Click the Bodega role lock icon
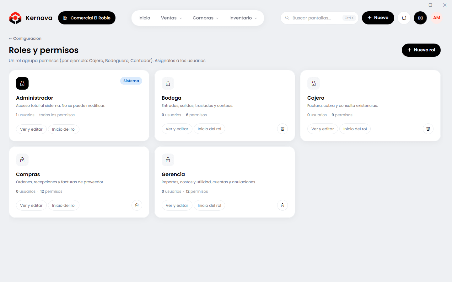Screen dimensions: 452x282 pos(168,83)
